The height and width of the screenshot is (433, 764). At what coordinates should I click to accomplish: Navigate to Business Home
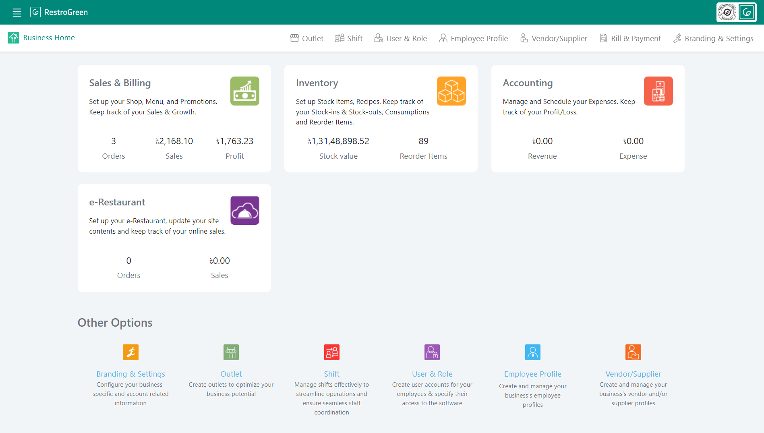[x=41, y=37]
